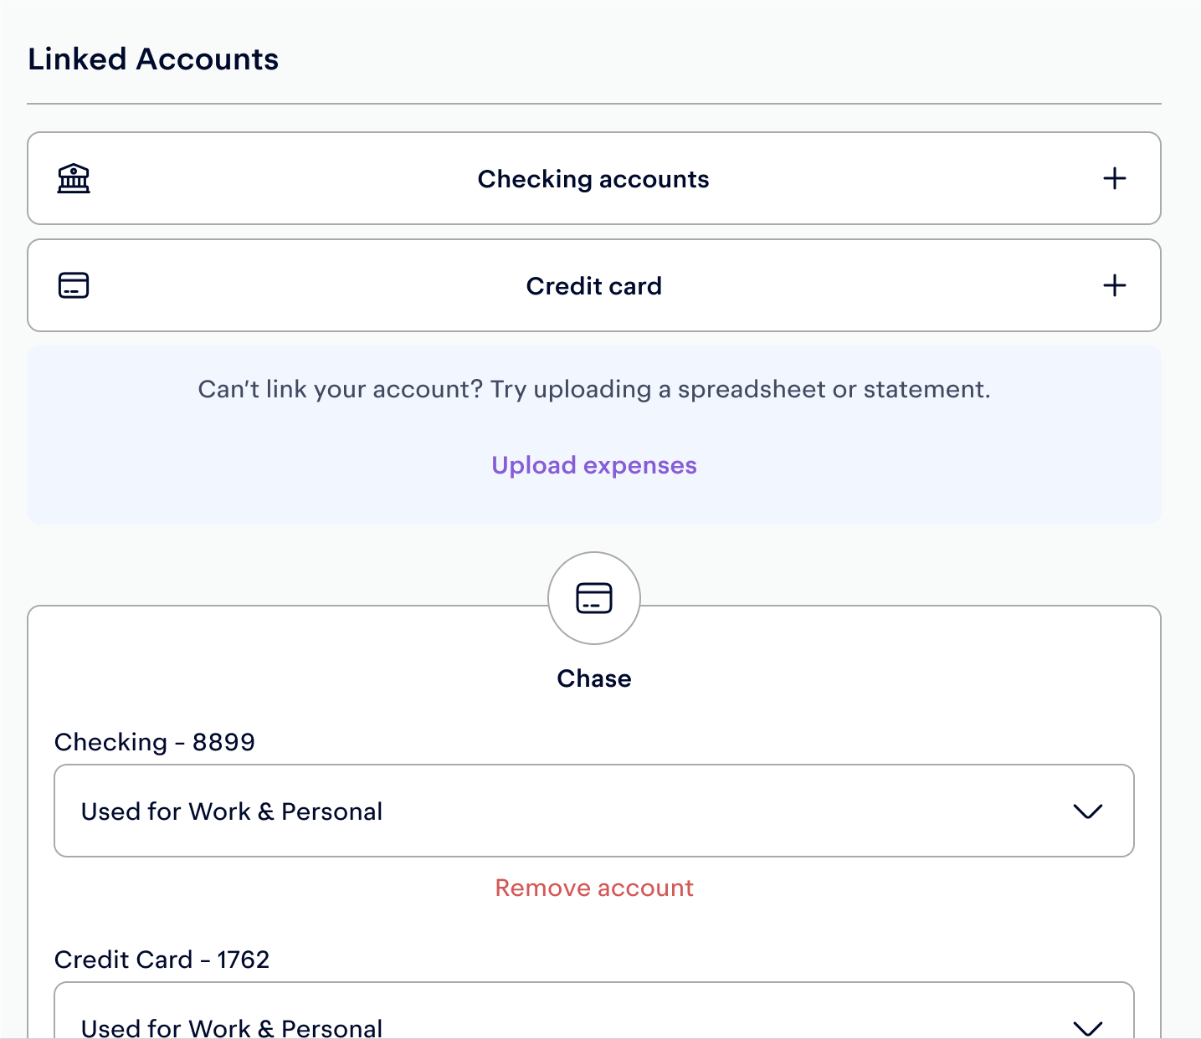
Task: Expand the Checking accounts section
Action: (x=594, y=178)
